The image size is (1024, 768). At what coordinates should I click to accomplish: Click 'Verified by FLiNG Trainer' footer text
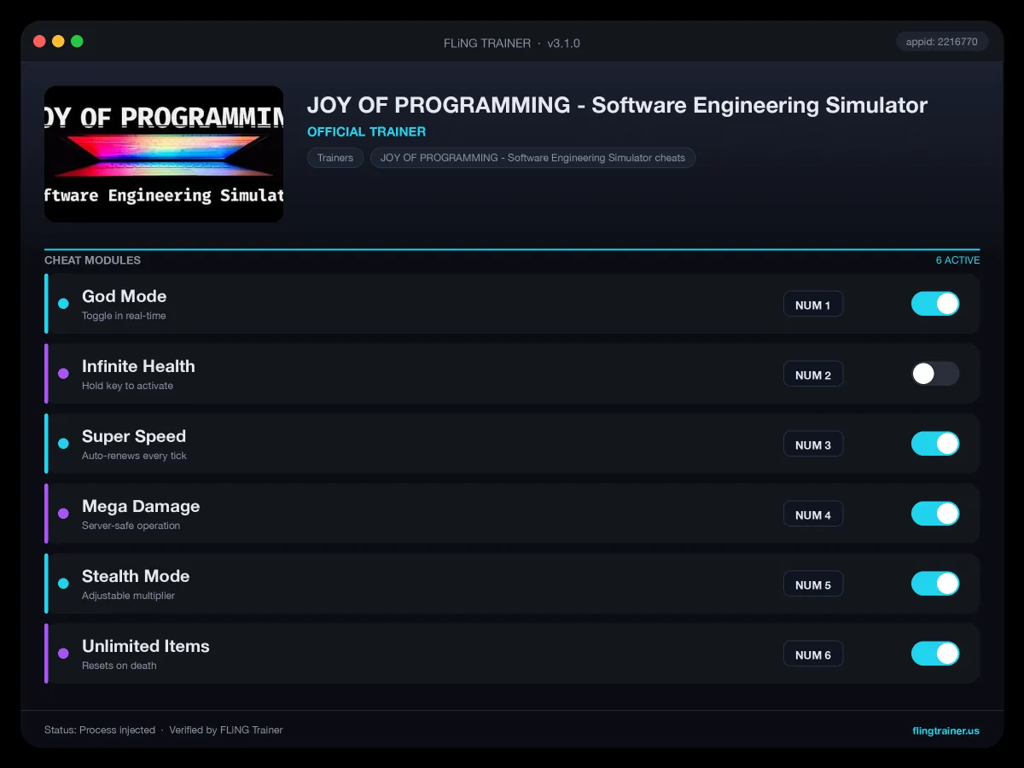[x=226, y=730]
